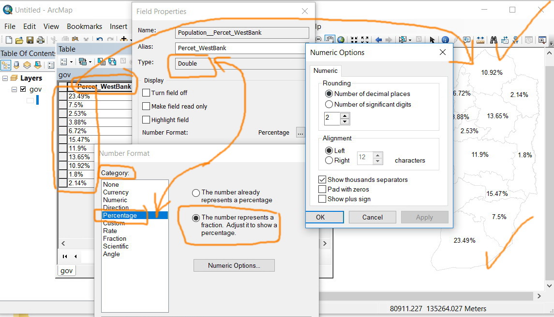Click OK in Numeric Options

(324, 217)
